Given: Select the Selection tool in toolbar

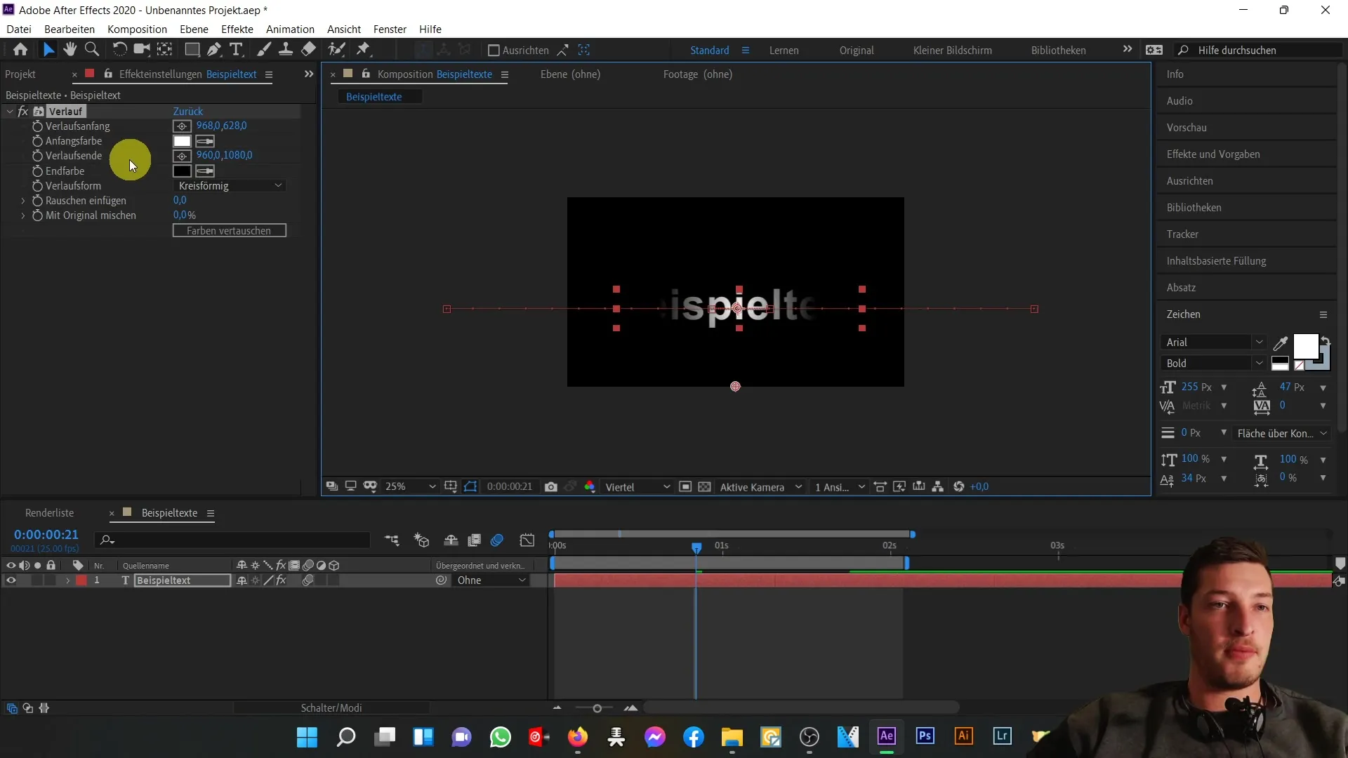Looking at the screenshot, I should (x=49, y=50).
